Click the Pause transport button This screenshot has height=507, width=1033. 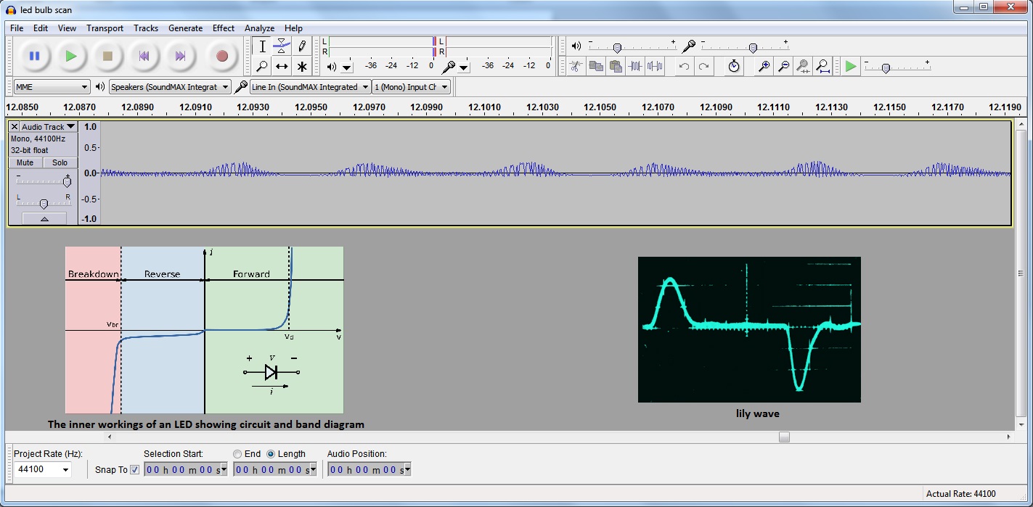tap(34, 56)
